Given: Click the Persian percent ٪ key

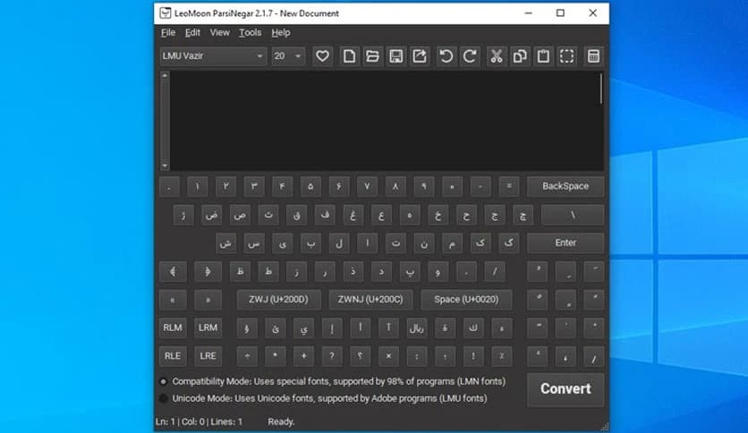Looking at the screenshot, I should pyautogui.click(x=501, y=356).
